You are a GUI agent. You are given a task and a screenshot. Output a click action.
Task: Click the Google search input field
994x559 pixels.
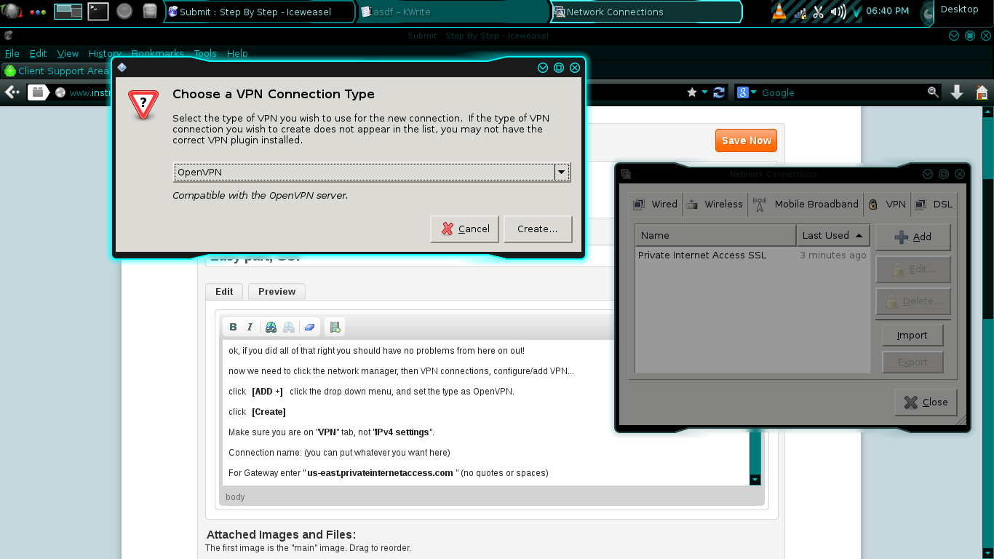[843, 92]
